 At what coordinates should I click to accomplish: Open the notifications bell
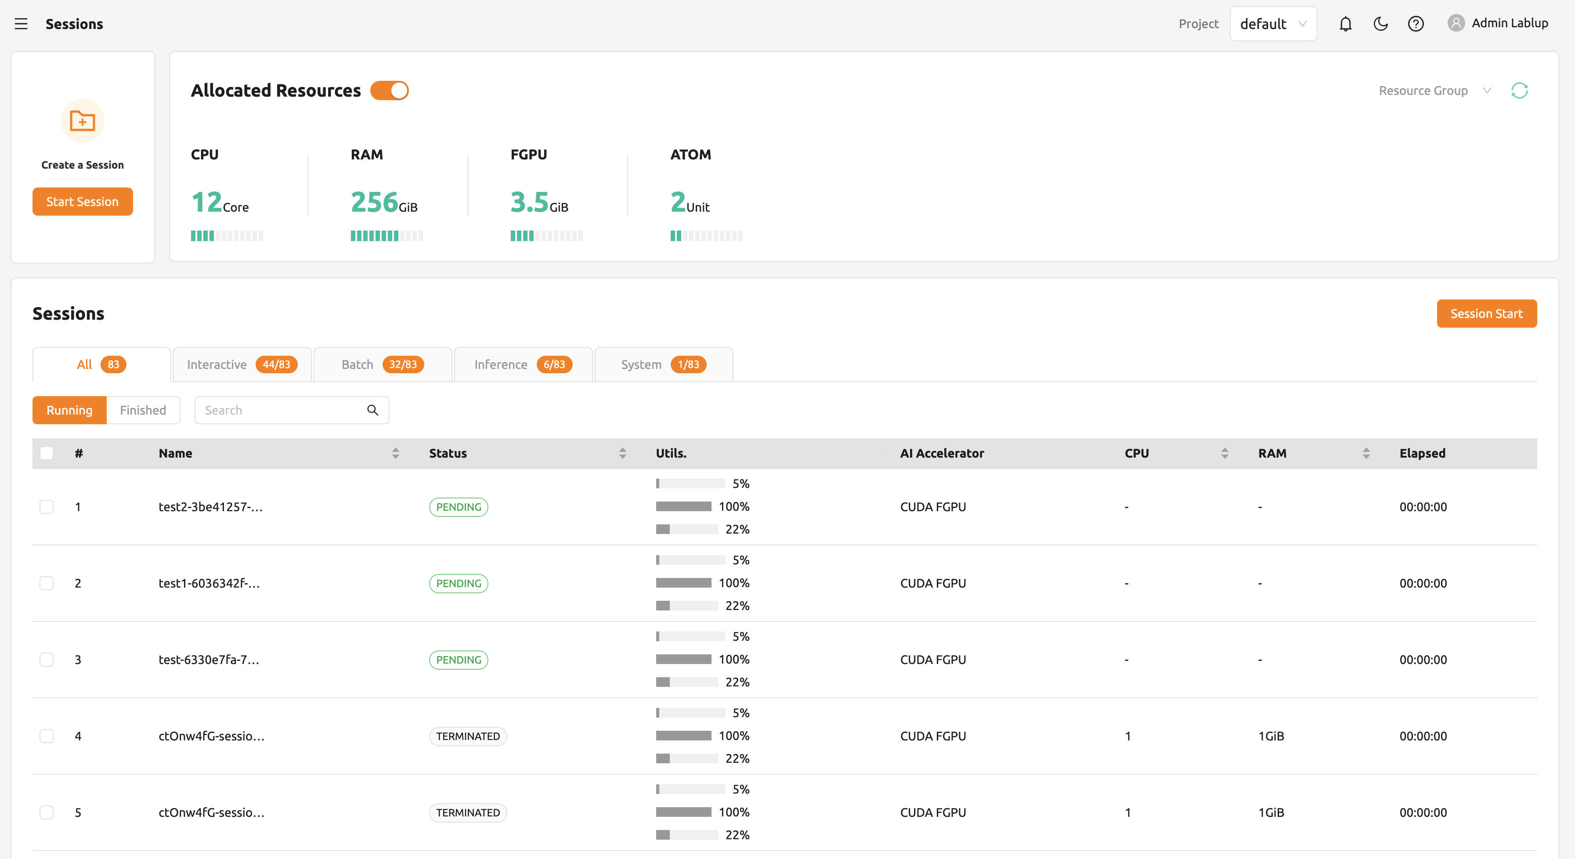pyautogui.click(x=1345, y=24)
